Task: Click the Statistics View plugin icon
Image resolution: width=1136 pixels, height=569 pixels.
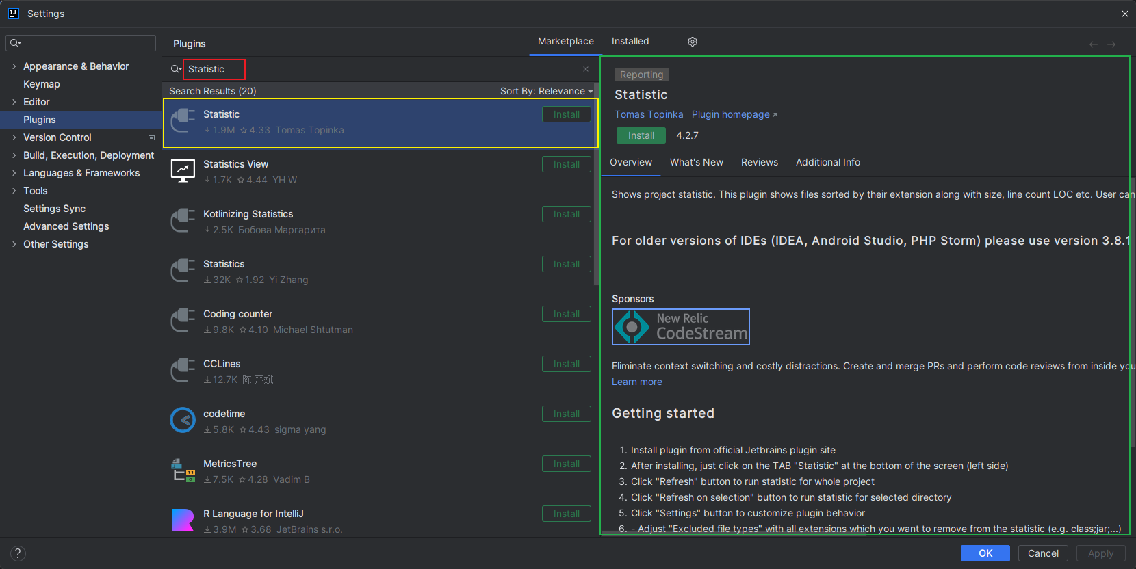Action: point(183,172)
